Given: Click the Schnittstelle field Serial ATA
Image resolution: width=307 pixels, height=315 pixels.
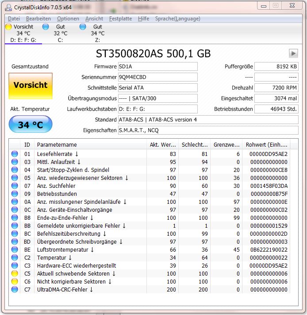Looking at the screenshot, I should pos(158,88).
